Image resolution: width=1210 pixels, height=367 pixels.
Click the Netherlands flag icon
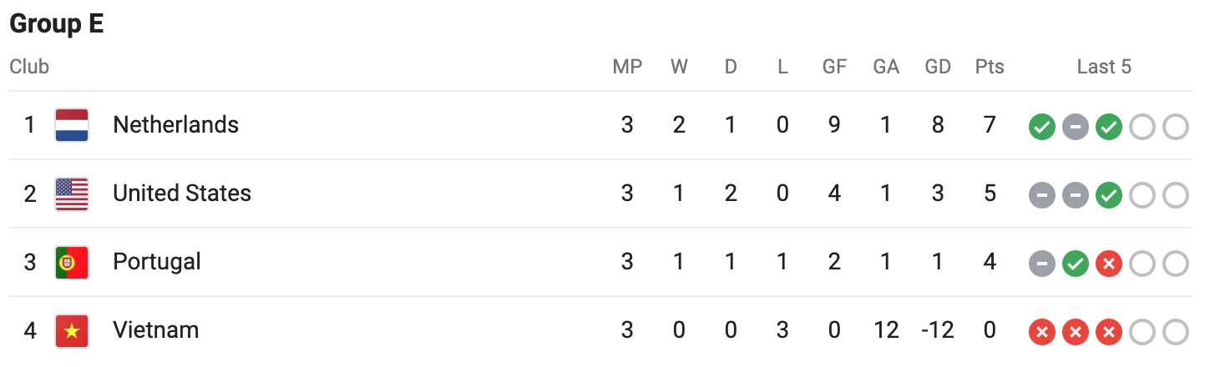(72, 125)
